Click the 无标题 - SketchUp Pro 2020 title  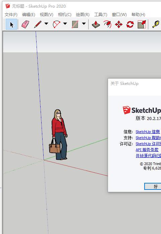click(x=39, y=6)
